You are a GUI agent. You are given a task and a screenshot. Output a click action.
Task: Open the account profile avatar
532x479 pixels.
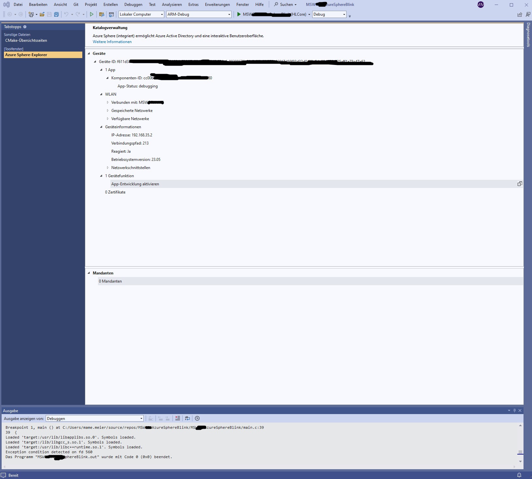(x=481, y=5)
